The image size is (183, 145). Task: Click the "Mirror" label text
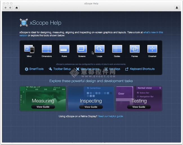(x=29, y=56)
